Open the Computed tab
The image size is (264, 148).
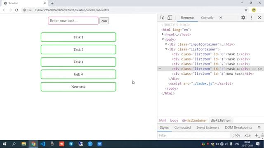(182, 127)
